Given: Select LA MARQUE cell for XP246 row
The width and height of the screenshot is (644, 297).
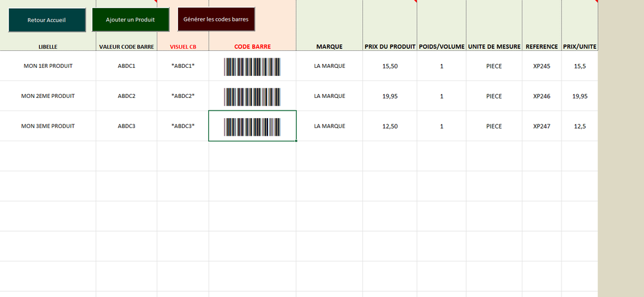Looking at the screenshot, I should tap(330, 96).
